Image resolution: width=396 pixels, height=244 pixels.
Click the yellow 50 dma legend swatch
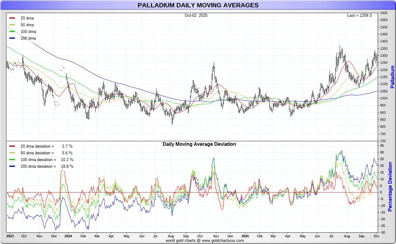click(12, 25)
